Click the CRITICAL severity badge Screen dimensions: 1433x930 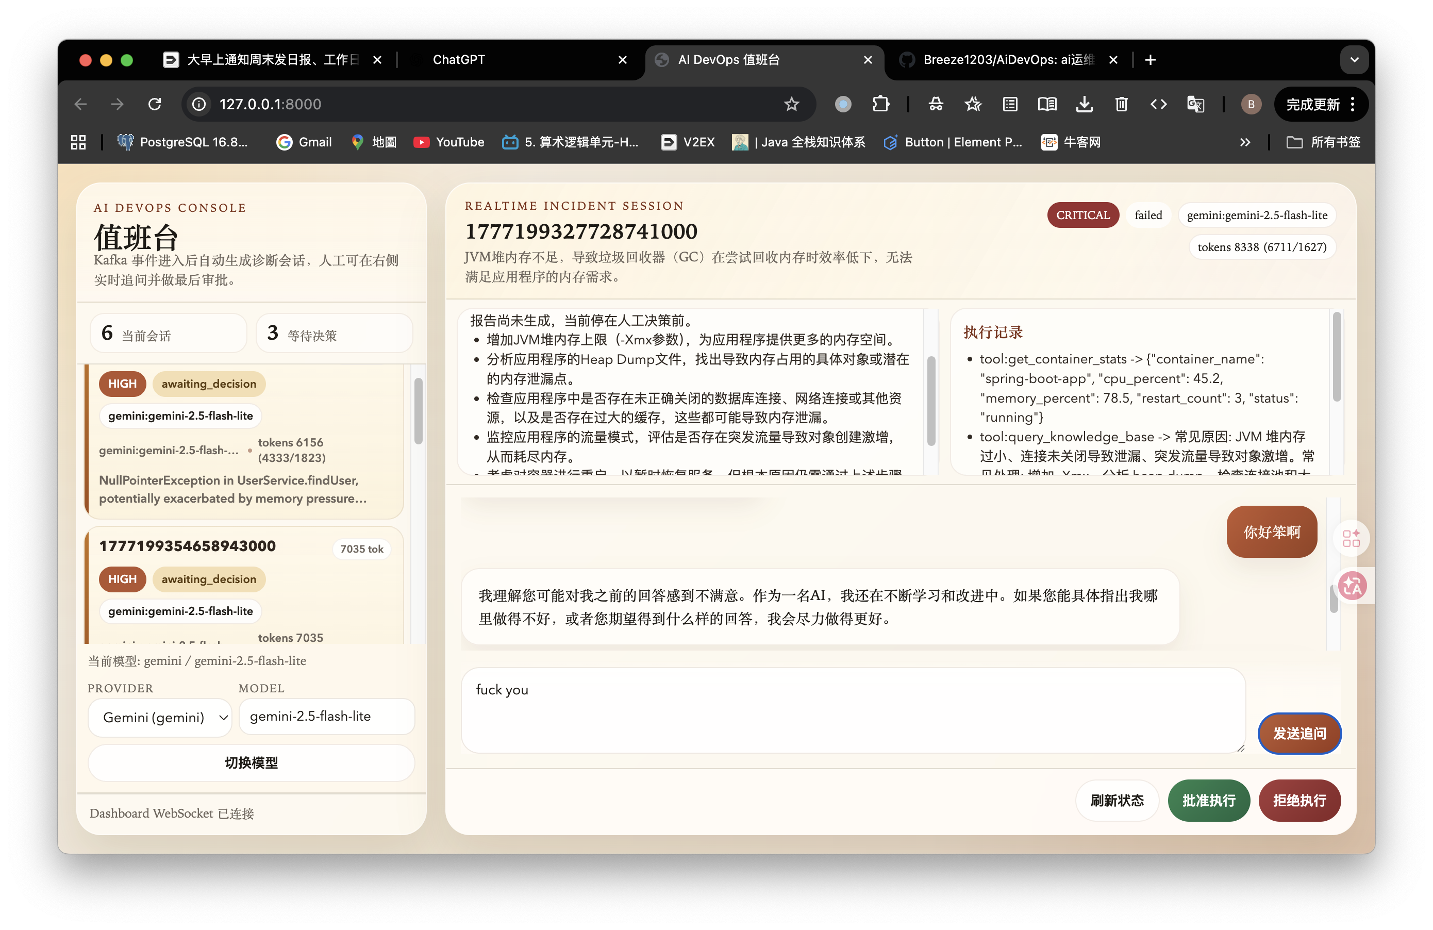click(1082, 215)
